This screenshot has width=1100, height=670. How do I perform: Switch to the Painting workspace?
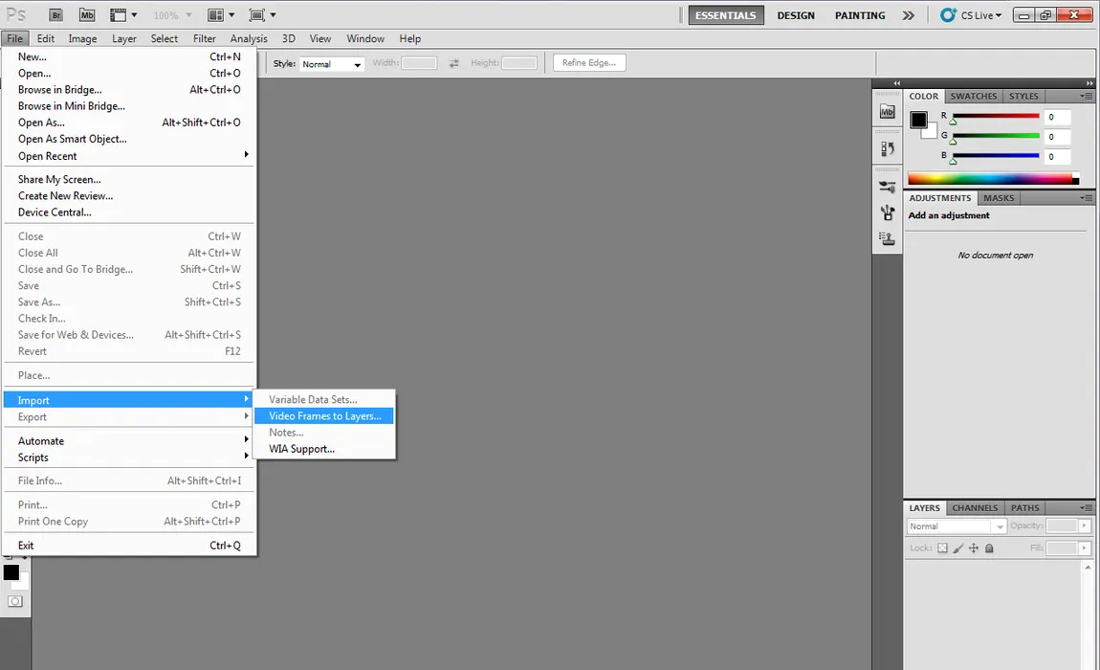(860, 14)
